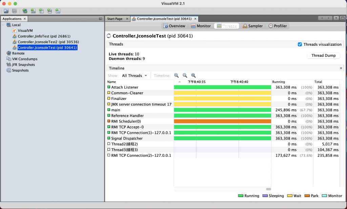Select the VisualVM application node
The image size is (347, 209).
pyautogui.click(x=23, y=30)
